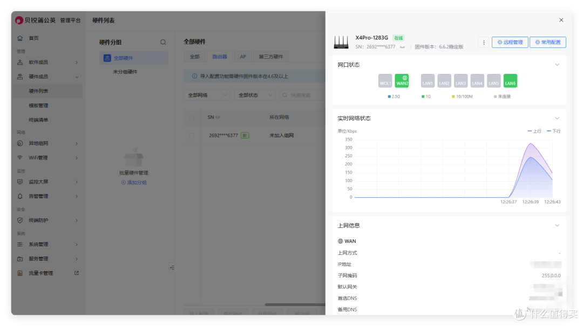583x326 pixels.
Task: Click the table horizontal scrollbar
Action: tap(295, 305)
